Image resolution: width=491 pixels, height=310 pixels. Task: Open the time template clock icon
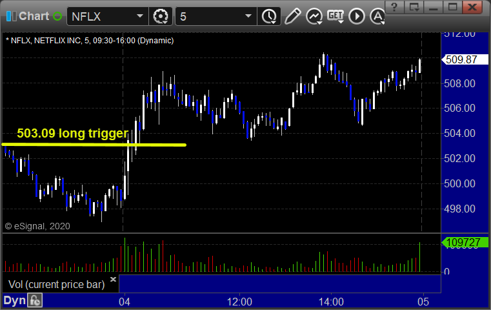[x=269, y=16]
